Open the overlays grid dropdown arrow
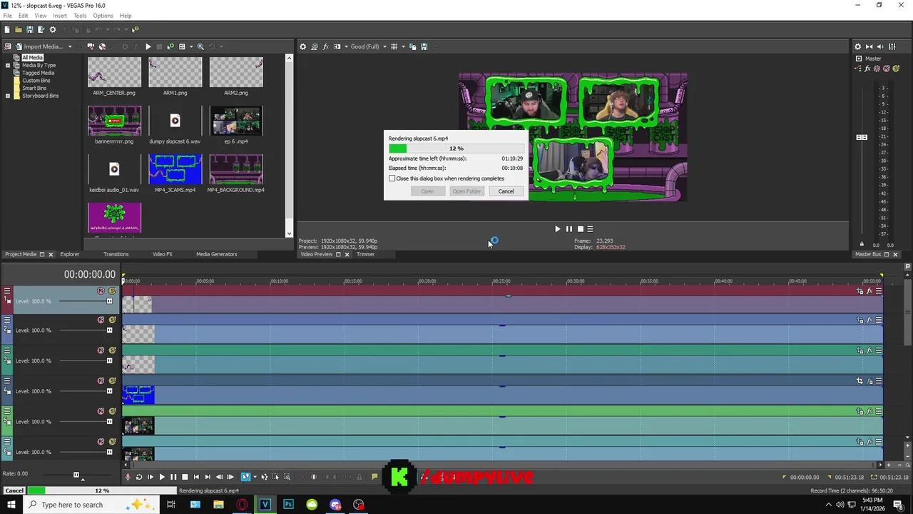 (403, 46)
